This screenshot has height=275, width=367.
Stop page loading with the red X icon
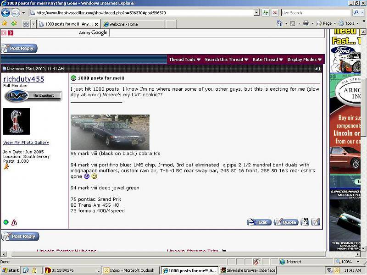pos(275,13)
